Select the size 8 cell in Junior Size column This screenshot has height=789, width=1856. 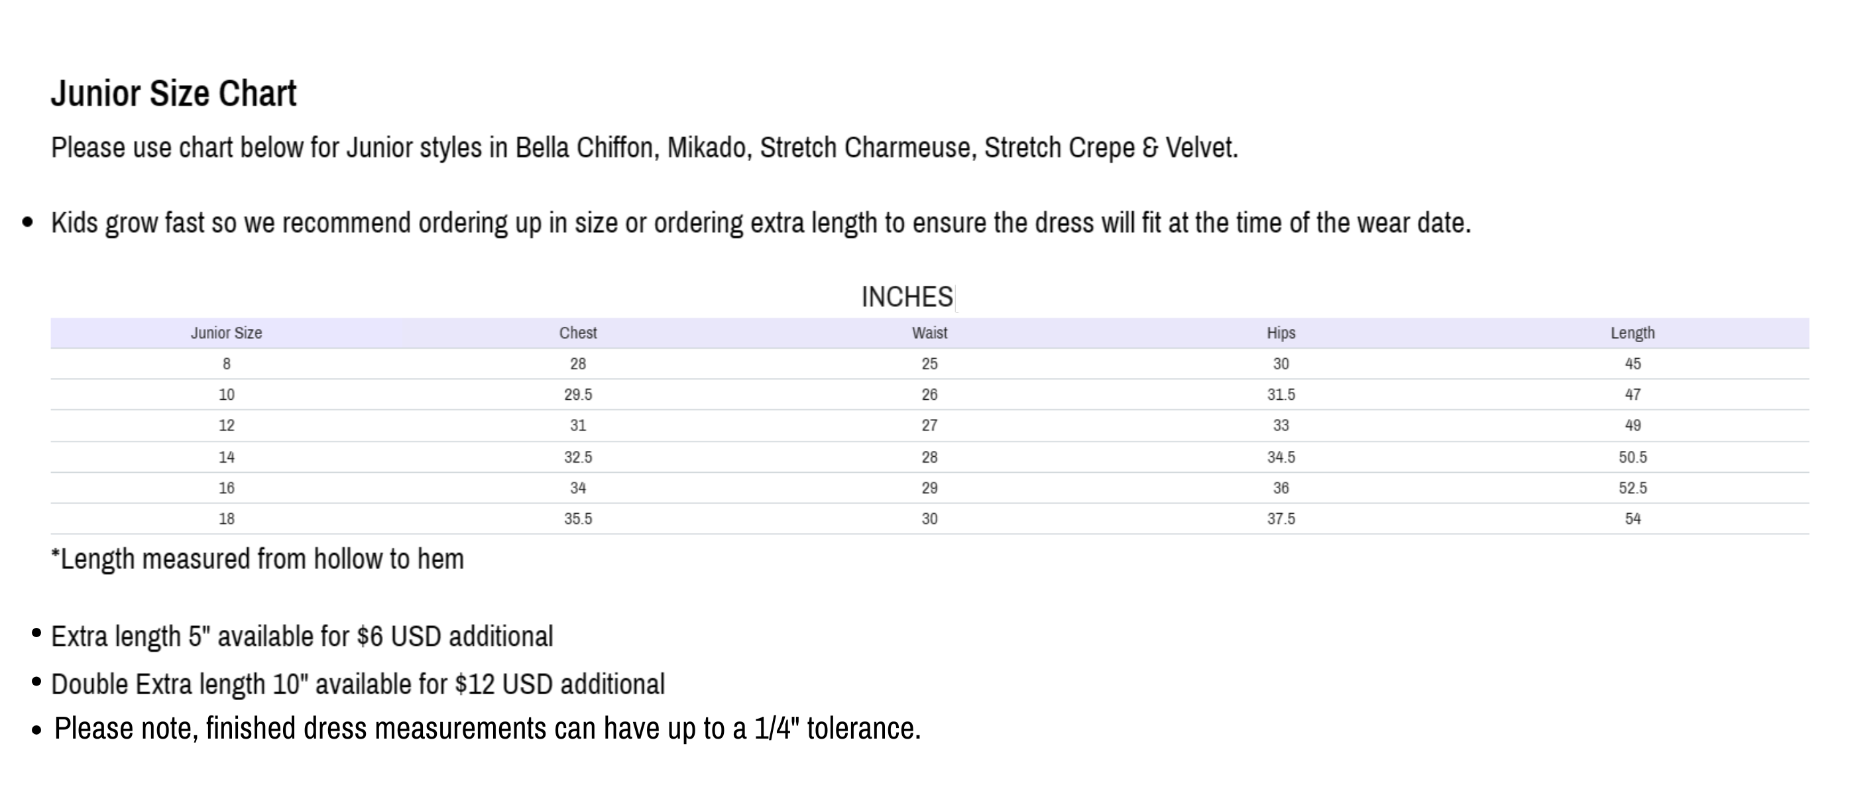pyautogui.click(x=226, y=364)
